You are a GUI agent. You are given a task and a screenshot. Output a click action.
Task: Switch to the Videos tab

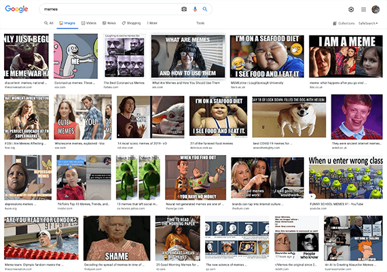coord(89,23)
